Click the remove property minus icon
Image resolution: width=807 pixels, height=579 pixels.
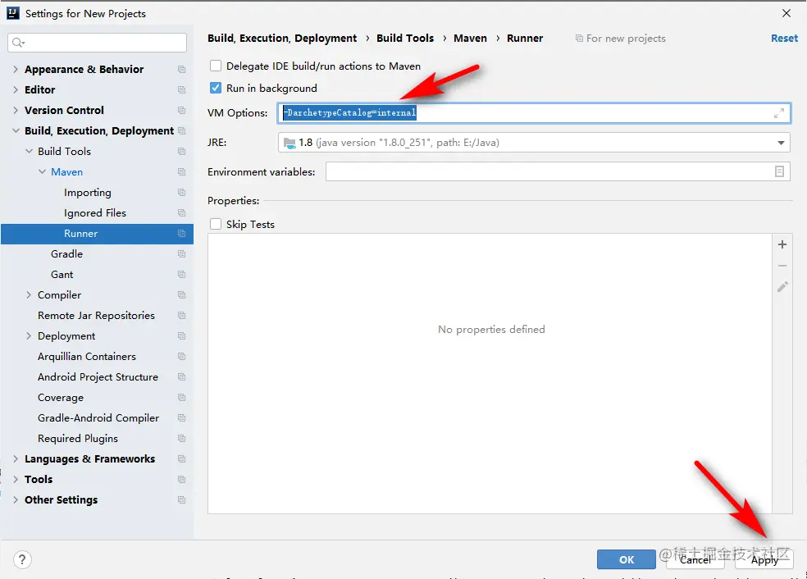click(x=782, y=266)
